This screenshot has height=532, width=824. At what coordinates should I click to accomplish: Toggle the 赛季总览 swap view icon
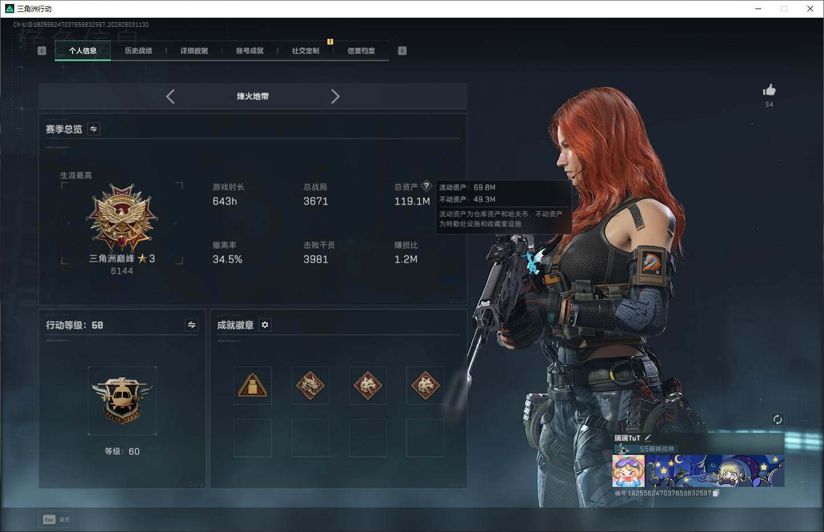click(94, 129)
